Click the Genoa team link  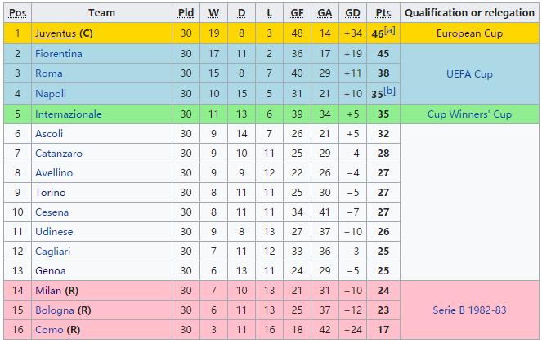(50, 271)
